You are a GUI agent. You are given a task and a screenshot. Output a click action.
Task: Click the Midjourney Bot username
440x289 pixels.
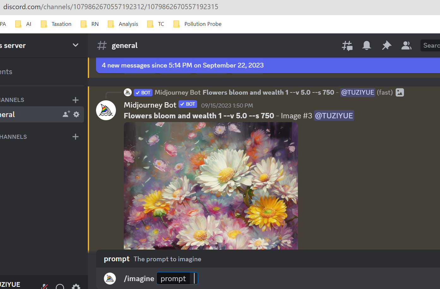tap(150, 105)
